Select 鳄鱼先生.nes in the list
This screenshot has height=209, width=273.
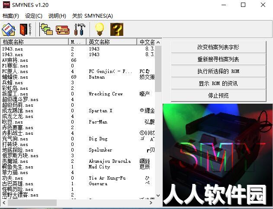pyautogui.click(x=18, y=167)
